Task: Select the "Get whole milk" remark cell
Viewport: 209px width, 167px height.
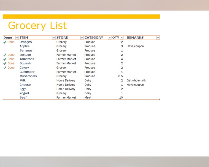Action: click(136, 80)
